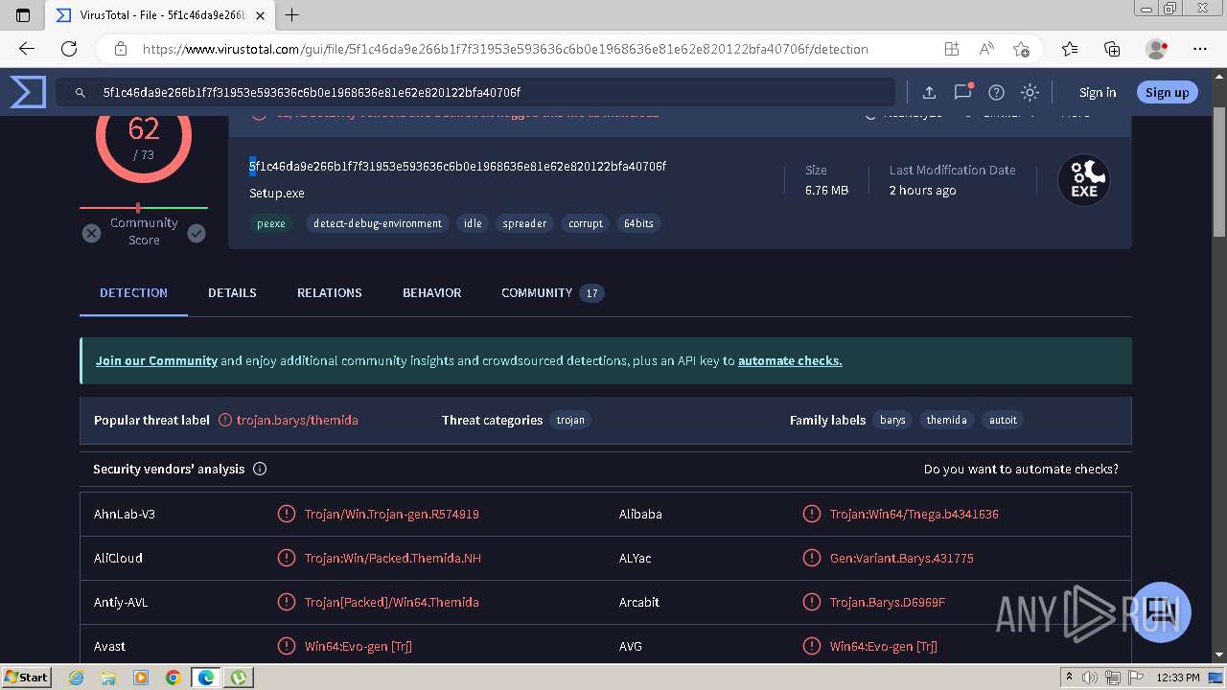
Task: Click the Gen:Variant.Barys.431775 detection text
Action: click(x=901, y=558)
